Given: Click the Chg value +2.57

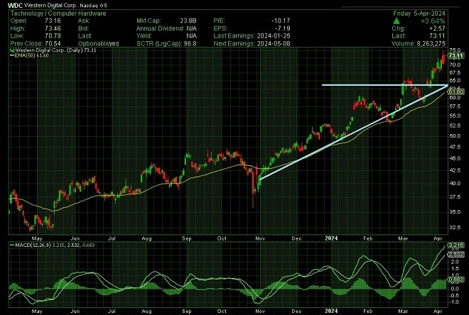Looking at the screenshot, I should click(437, 28).
